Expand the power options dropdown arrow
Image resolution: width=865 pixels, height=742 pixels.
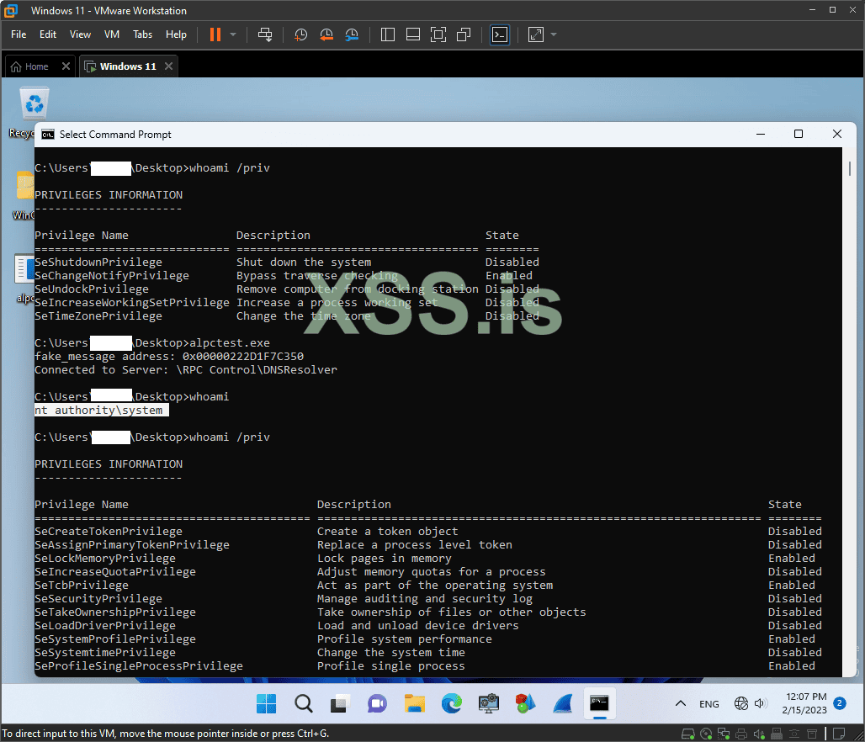point(233,34)
